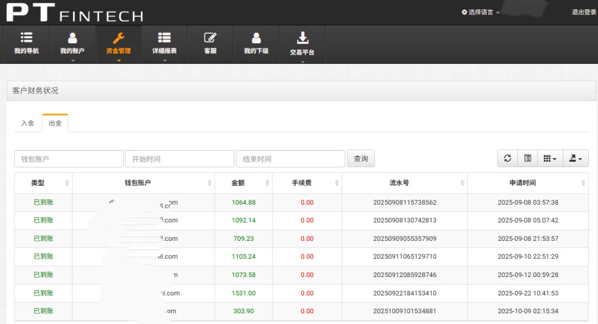Select the 出金 tab
The image size is (598, 324).
click(55, 123)
